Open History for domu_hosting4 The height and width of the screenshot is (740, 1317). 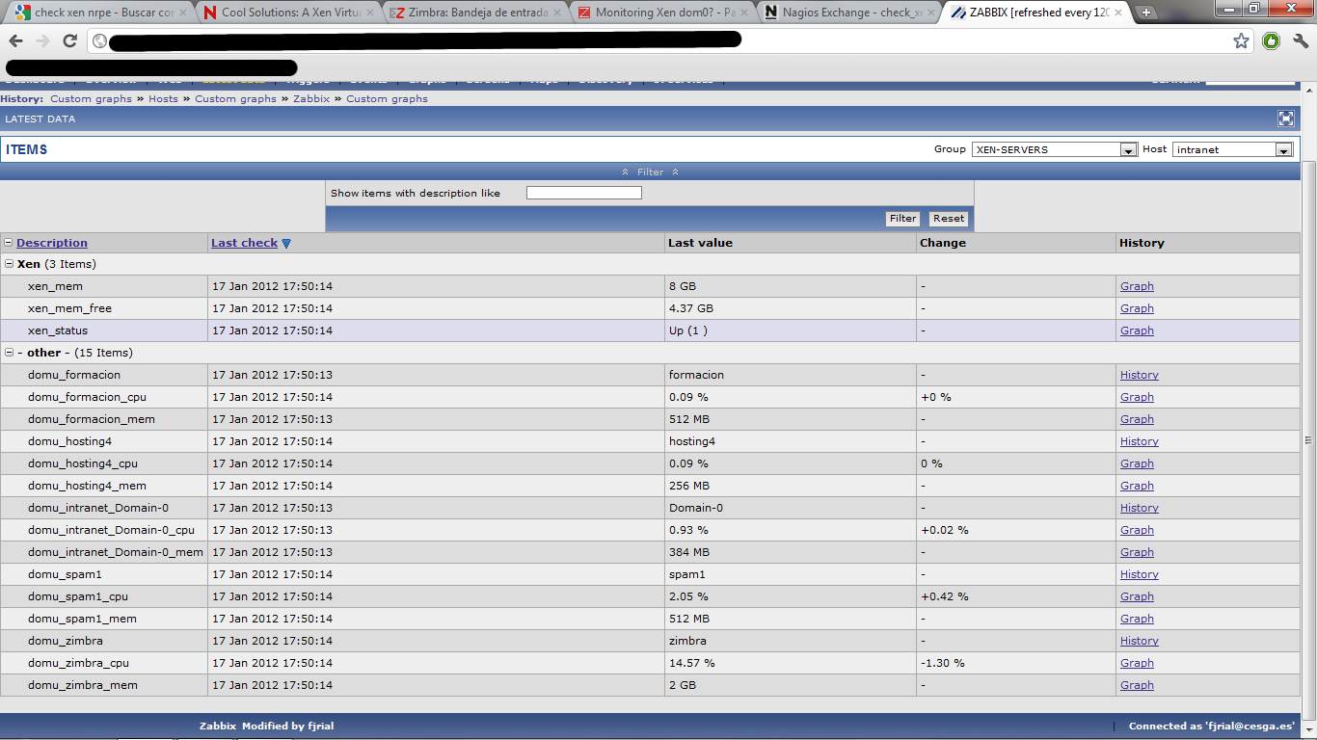[x=1140, y=441]
